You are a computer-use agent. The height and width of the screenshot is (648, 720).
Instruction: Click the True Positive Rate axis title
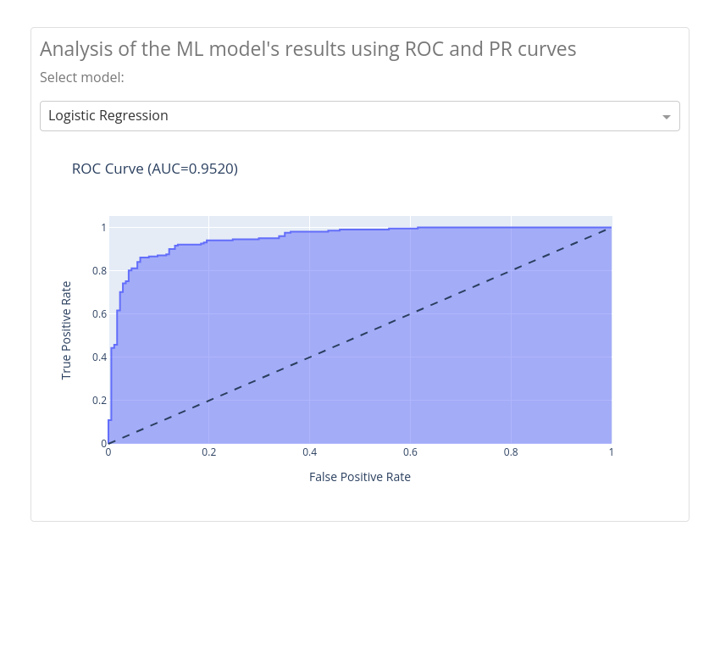coord(66,330)
